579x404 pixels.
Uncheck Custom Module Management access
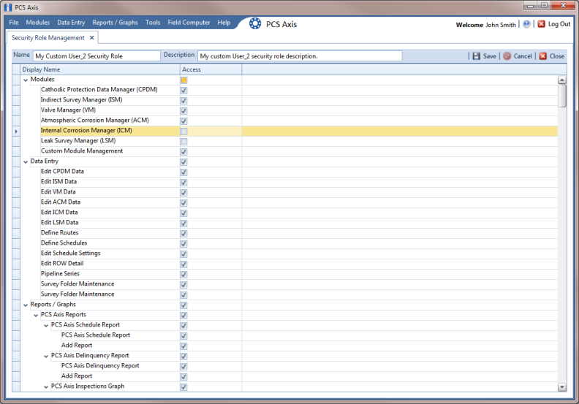(184, 152)
